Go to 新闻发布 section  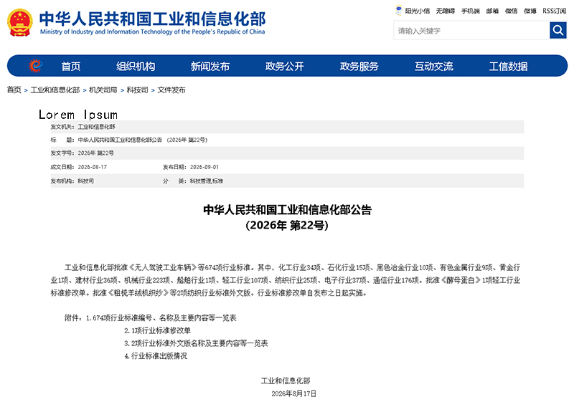click(210, 66)
